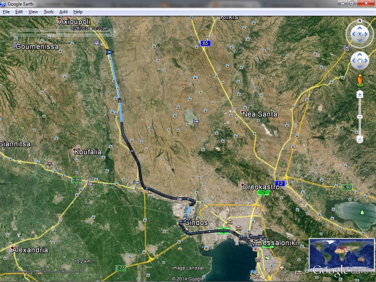Image resolution: width=376 pixels, height=282 pixels.
Task: Open the File menu
Action: coord(6,12)
